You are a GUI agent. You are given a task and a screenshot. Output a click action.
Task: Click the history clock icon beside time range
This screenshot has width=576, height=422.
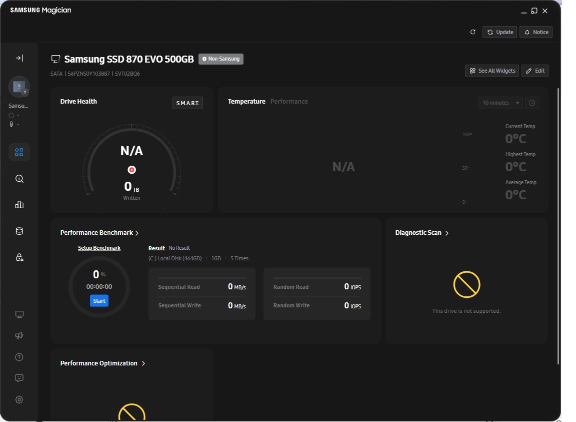(x=532, y=103)
